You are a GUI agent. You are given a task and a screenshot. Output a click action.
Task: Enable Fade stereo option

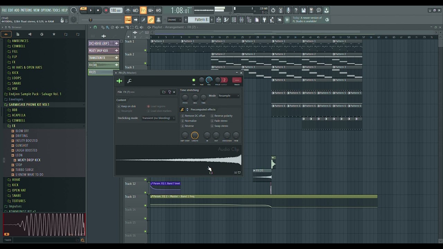tap(219, 121)
